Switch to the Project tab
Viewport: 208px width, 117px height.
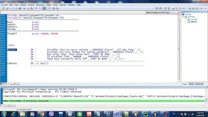(x=185, y=84)
